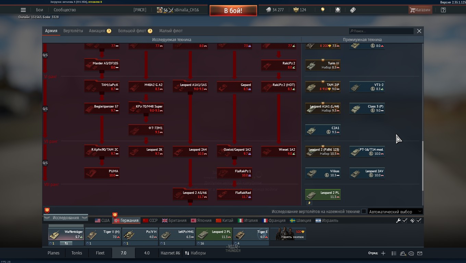
Task: Toggle helicopter research on ground vehicles checkbox
Action: click(x=364, y=212)
